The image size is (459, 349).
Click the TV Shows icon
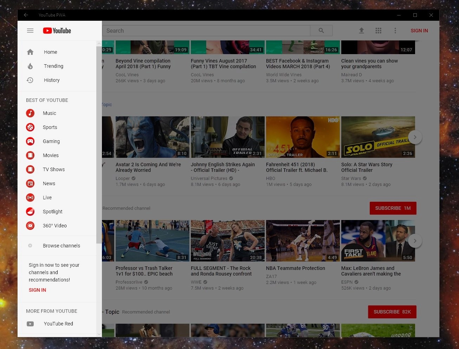(x=30, y=169)
